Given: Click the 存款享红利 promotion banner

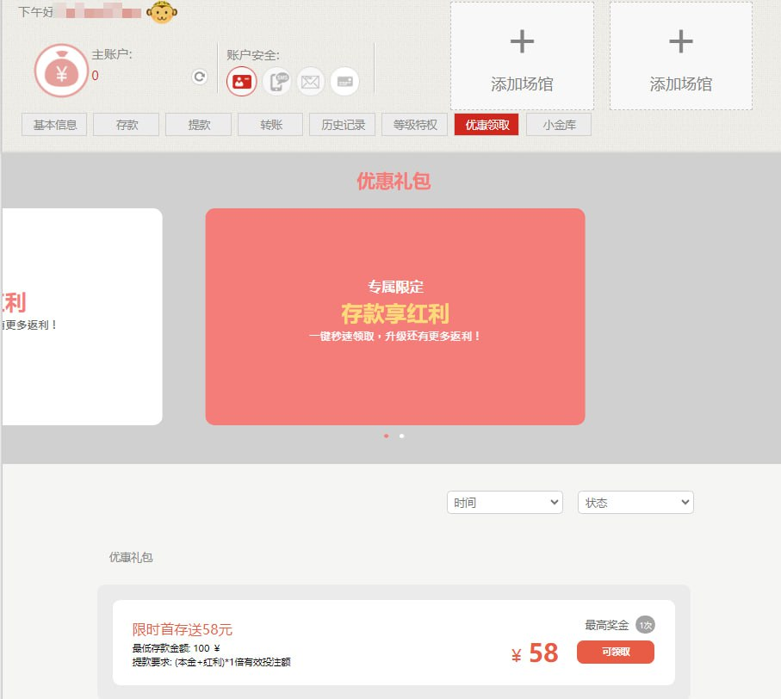Looking at the screenshot, I should tap(394, 316).
